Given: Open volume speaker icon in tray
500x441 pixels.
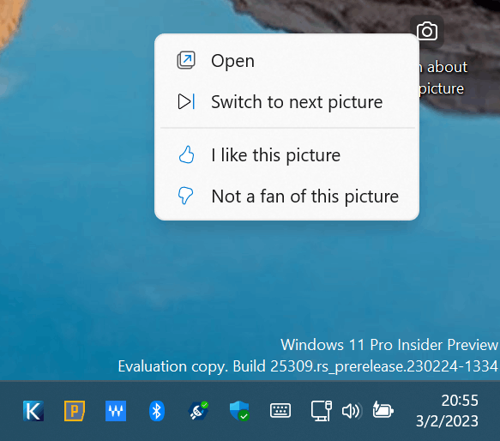Looking at the screenshot, I should [x=352, y=411].
